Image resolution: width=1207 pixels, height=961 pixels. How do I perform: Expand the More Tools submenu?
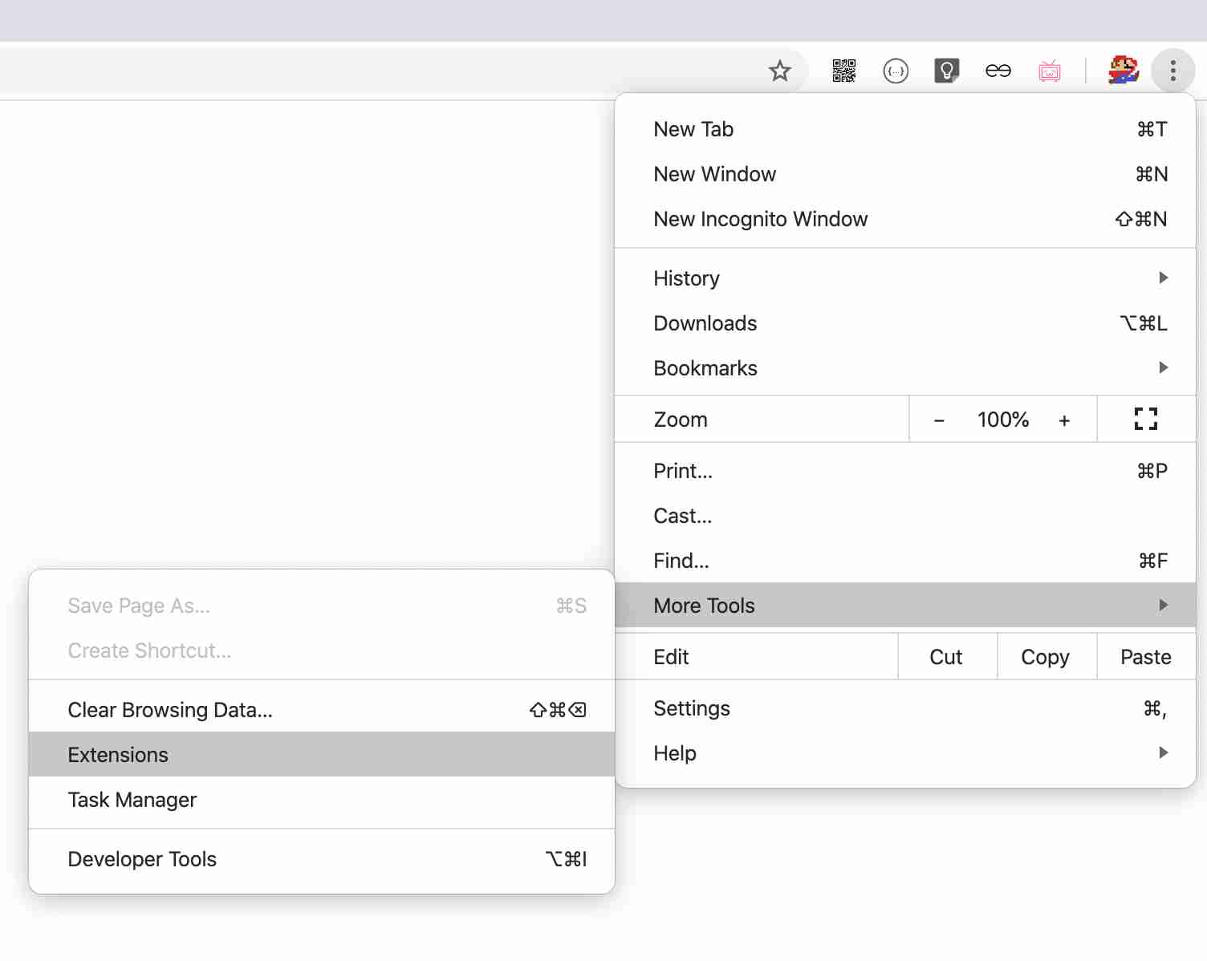(x=905, y=606)
